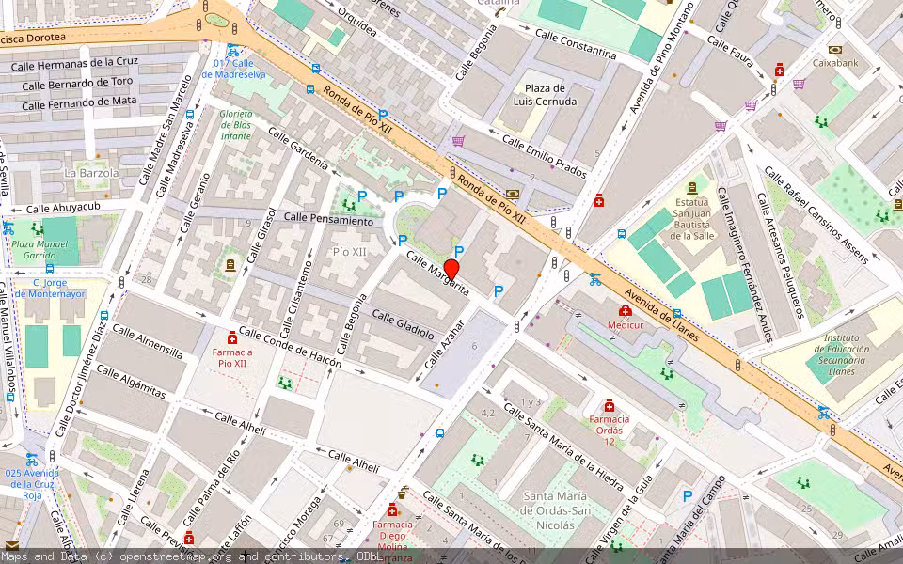Click the Calle Fernando de Mata label
Viewport: 903px width, 564px height.
coord(79,103)
